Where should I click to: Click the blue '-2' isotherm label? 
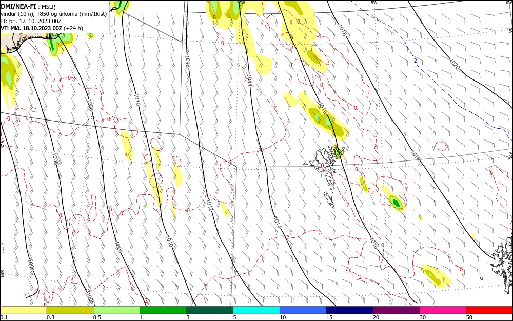pyautogui.click(x=414, y=61)
